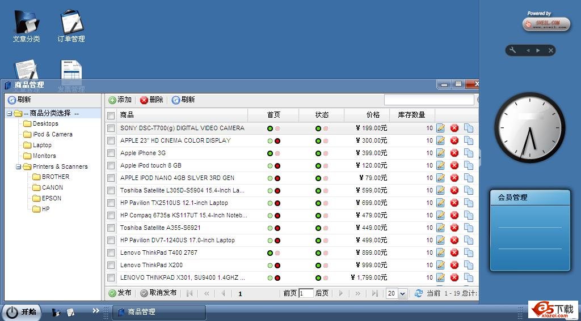
Task: Tick the select-all checkbox in grid header
Action: tap(111, 115)
